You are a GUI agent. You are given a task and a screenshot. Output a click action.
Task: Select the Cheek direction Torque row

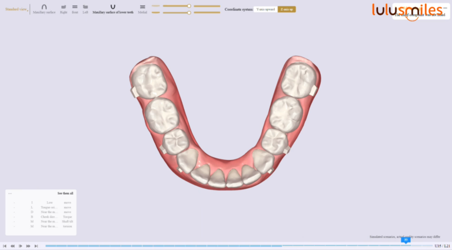[50, 216]
